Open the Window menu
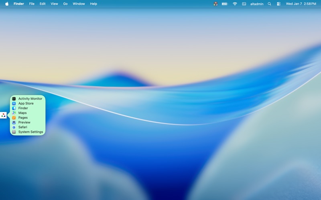The image size is (321, 200). [x=79, y=4]
